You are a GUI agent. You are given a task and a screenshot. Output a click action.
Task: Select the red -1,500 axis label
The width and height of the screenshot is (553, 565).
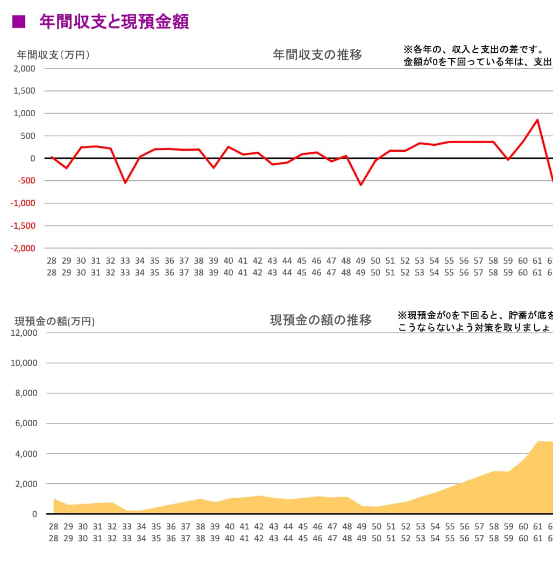23,226
